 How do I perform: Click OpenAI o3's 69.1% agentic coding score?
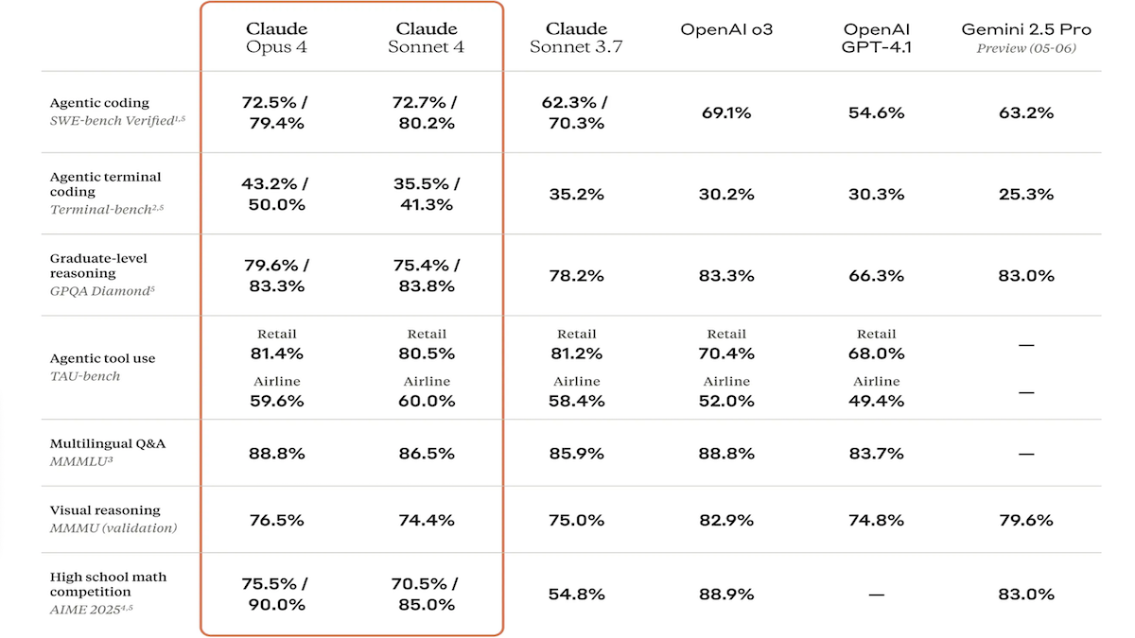726,112
